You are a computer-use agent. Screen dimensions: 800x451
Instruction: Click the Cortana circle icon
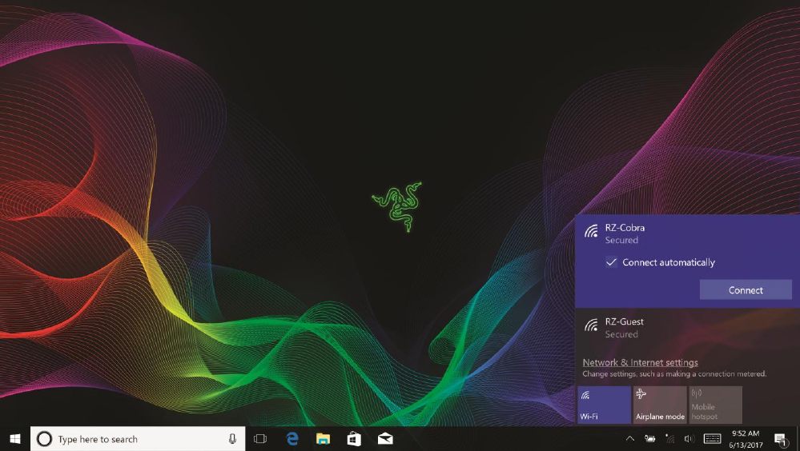click(44, 439)
